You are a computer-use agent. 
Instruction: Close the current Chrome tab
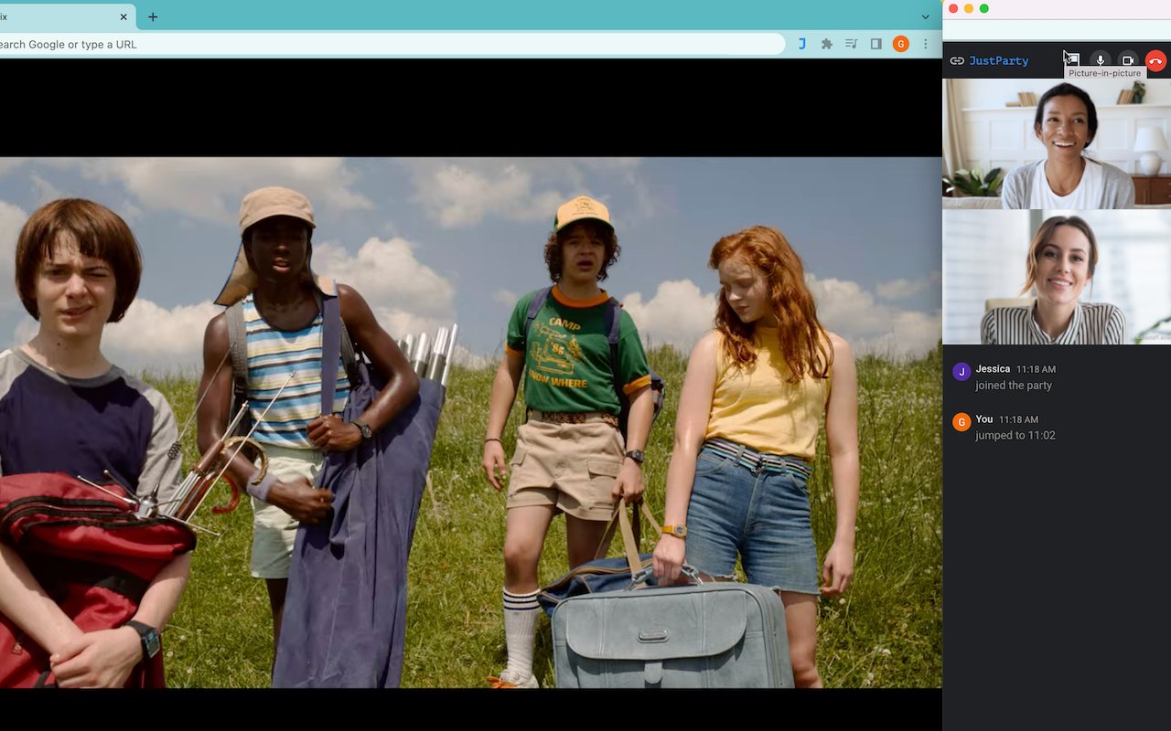pos(124,16)
